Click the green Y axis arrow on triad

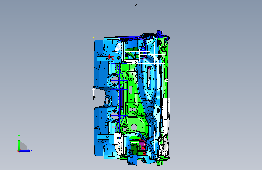click(x=19, y=144)
